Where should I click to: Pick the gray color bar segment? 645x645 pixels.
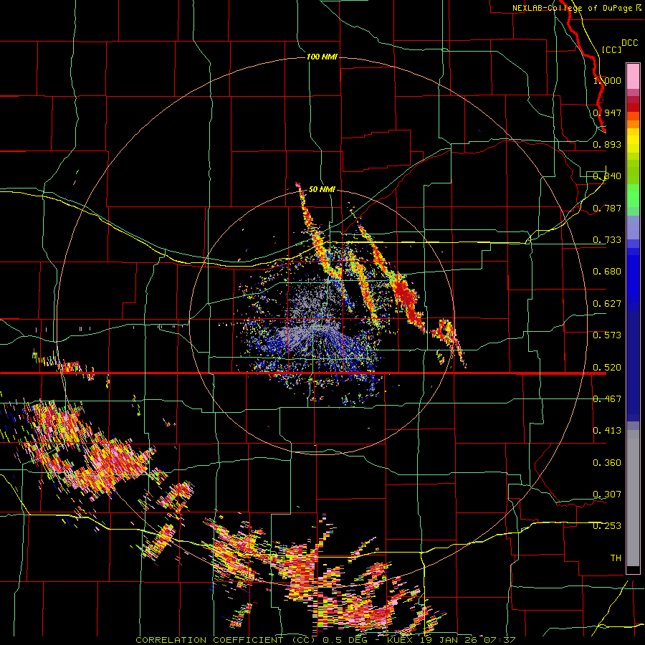pos(633,498)
